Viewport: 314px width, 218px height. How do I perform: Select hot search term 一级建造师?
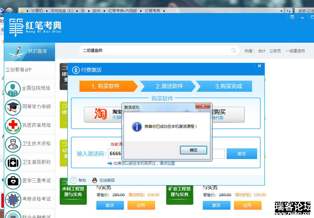point(295,51)
